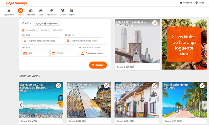Click airplane badge on Medellín card

click(154, 86)
